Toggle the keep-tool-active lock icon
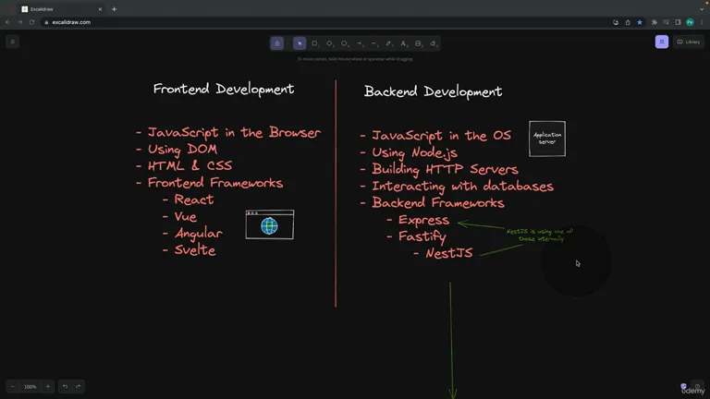This screenshot has height=399, width=710. click(x=277, y=43)
